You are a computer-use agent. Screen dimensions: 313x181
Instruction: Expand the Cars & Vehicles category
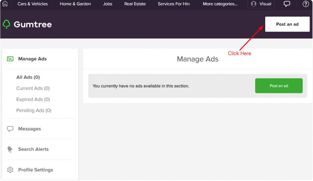point(32,4)
